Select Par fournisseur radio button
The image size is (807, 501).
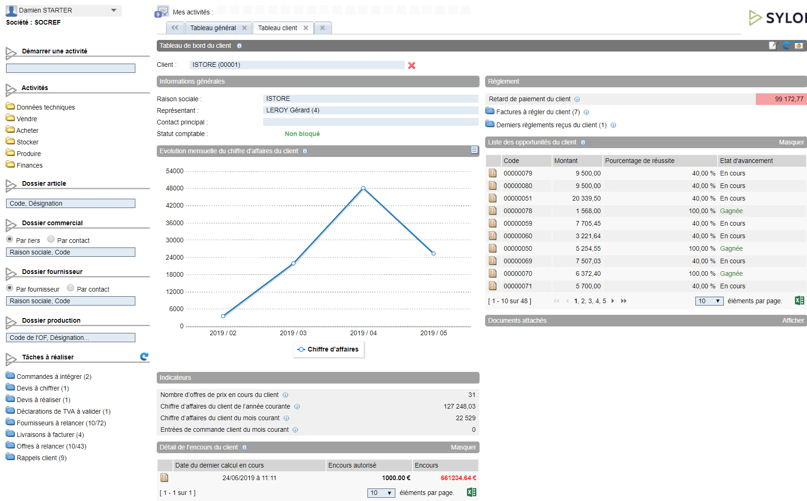pyautogui.click(x=10, y=288)
